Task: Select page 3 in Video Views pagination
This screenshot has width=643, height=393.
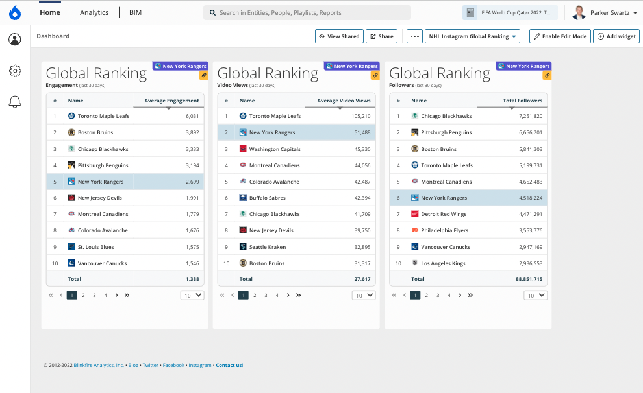Action: tap(266, 295)
